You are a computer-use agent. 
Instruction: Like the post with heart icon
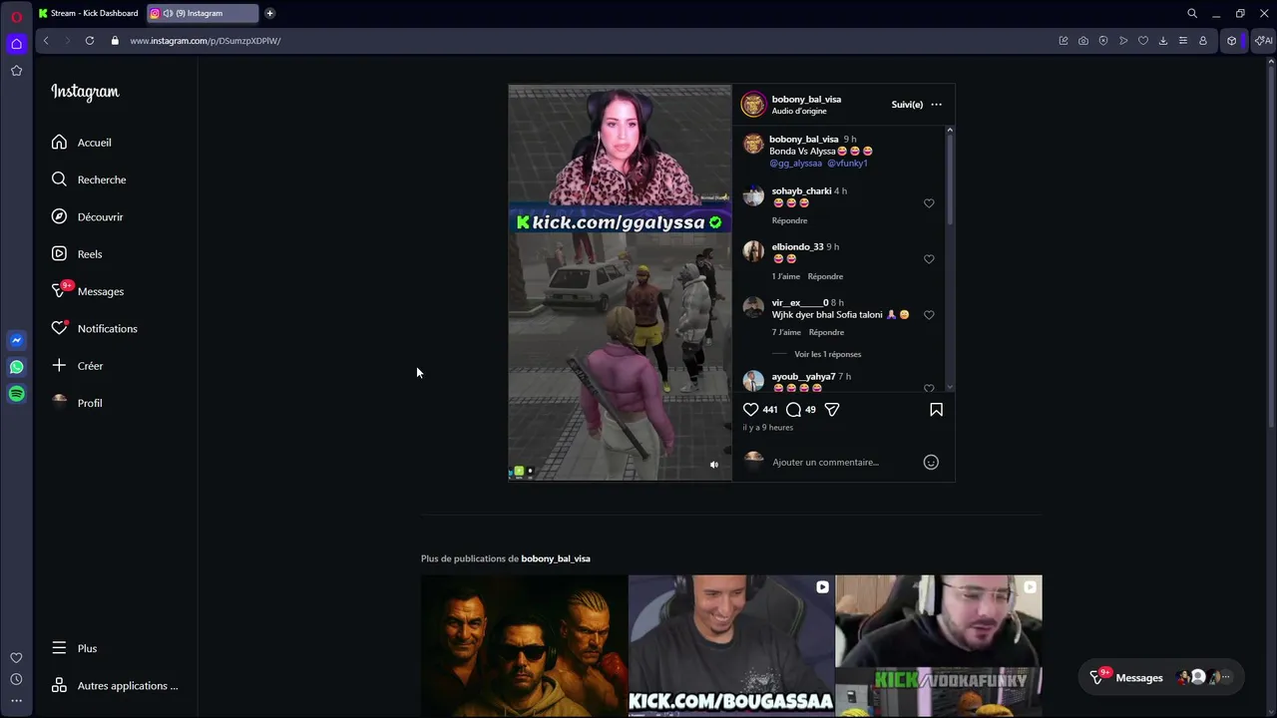(751, 409)
